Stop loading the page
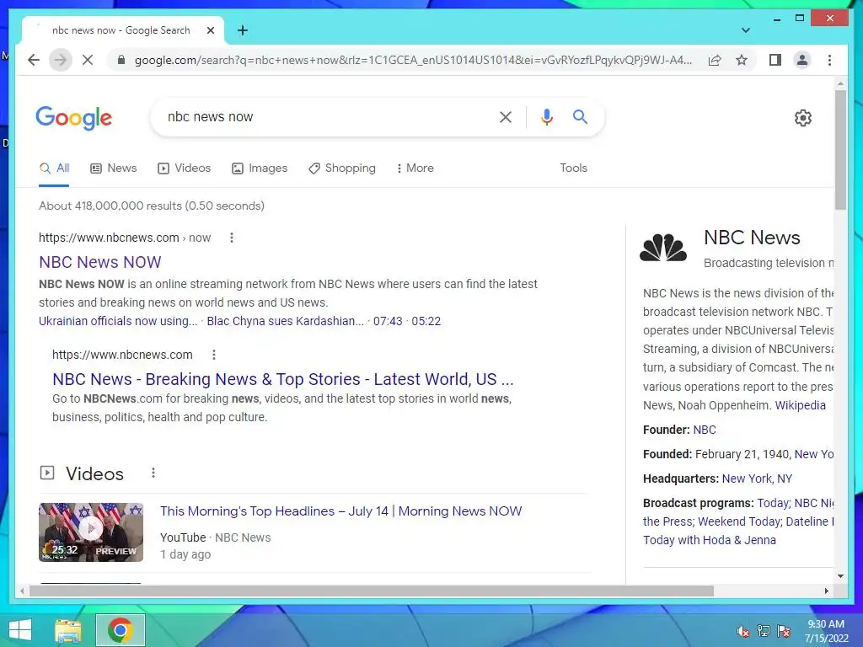This screenshot has height=647, width=863. click(88, 60)
